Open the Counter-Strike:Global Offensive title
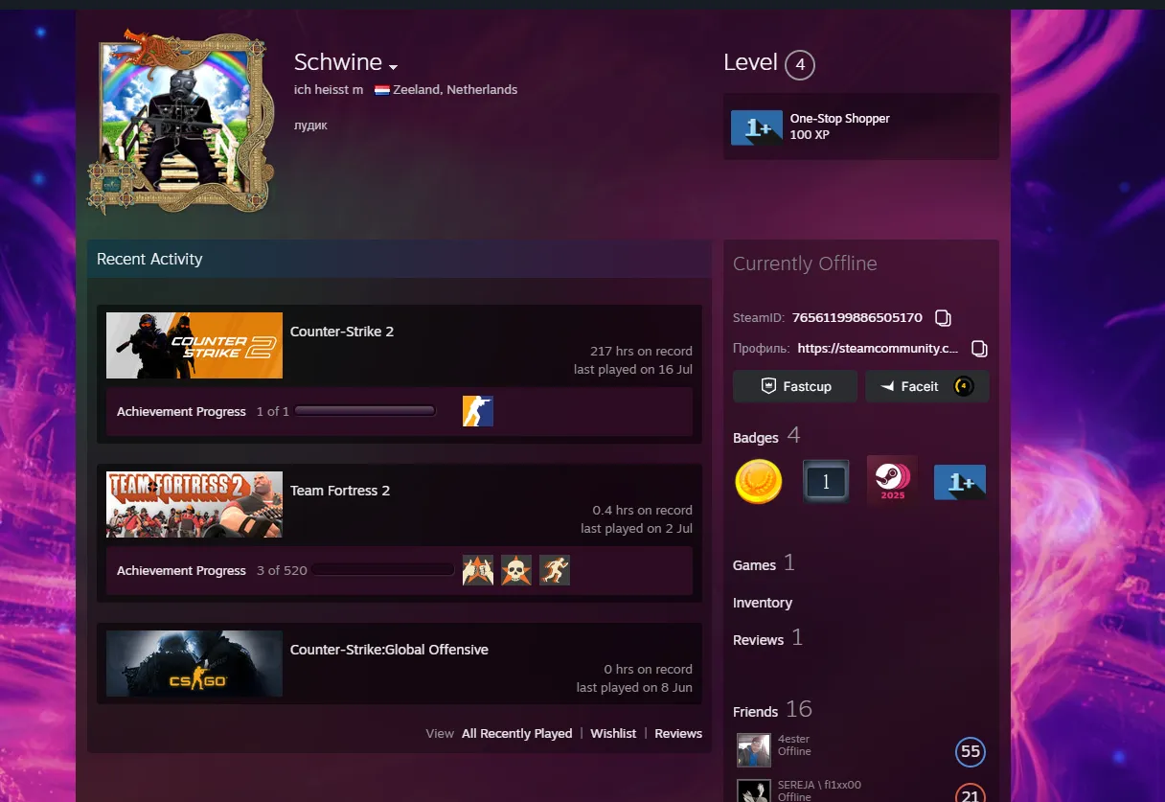Image resolution: width=1165 pixels, height=802 pixels. tap(389, 650)
